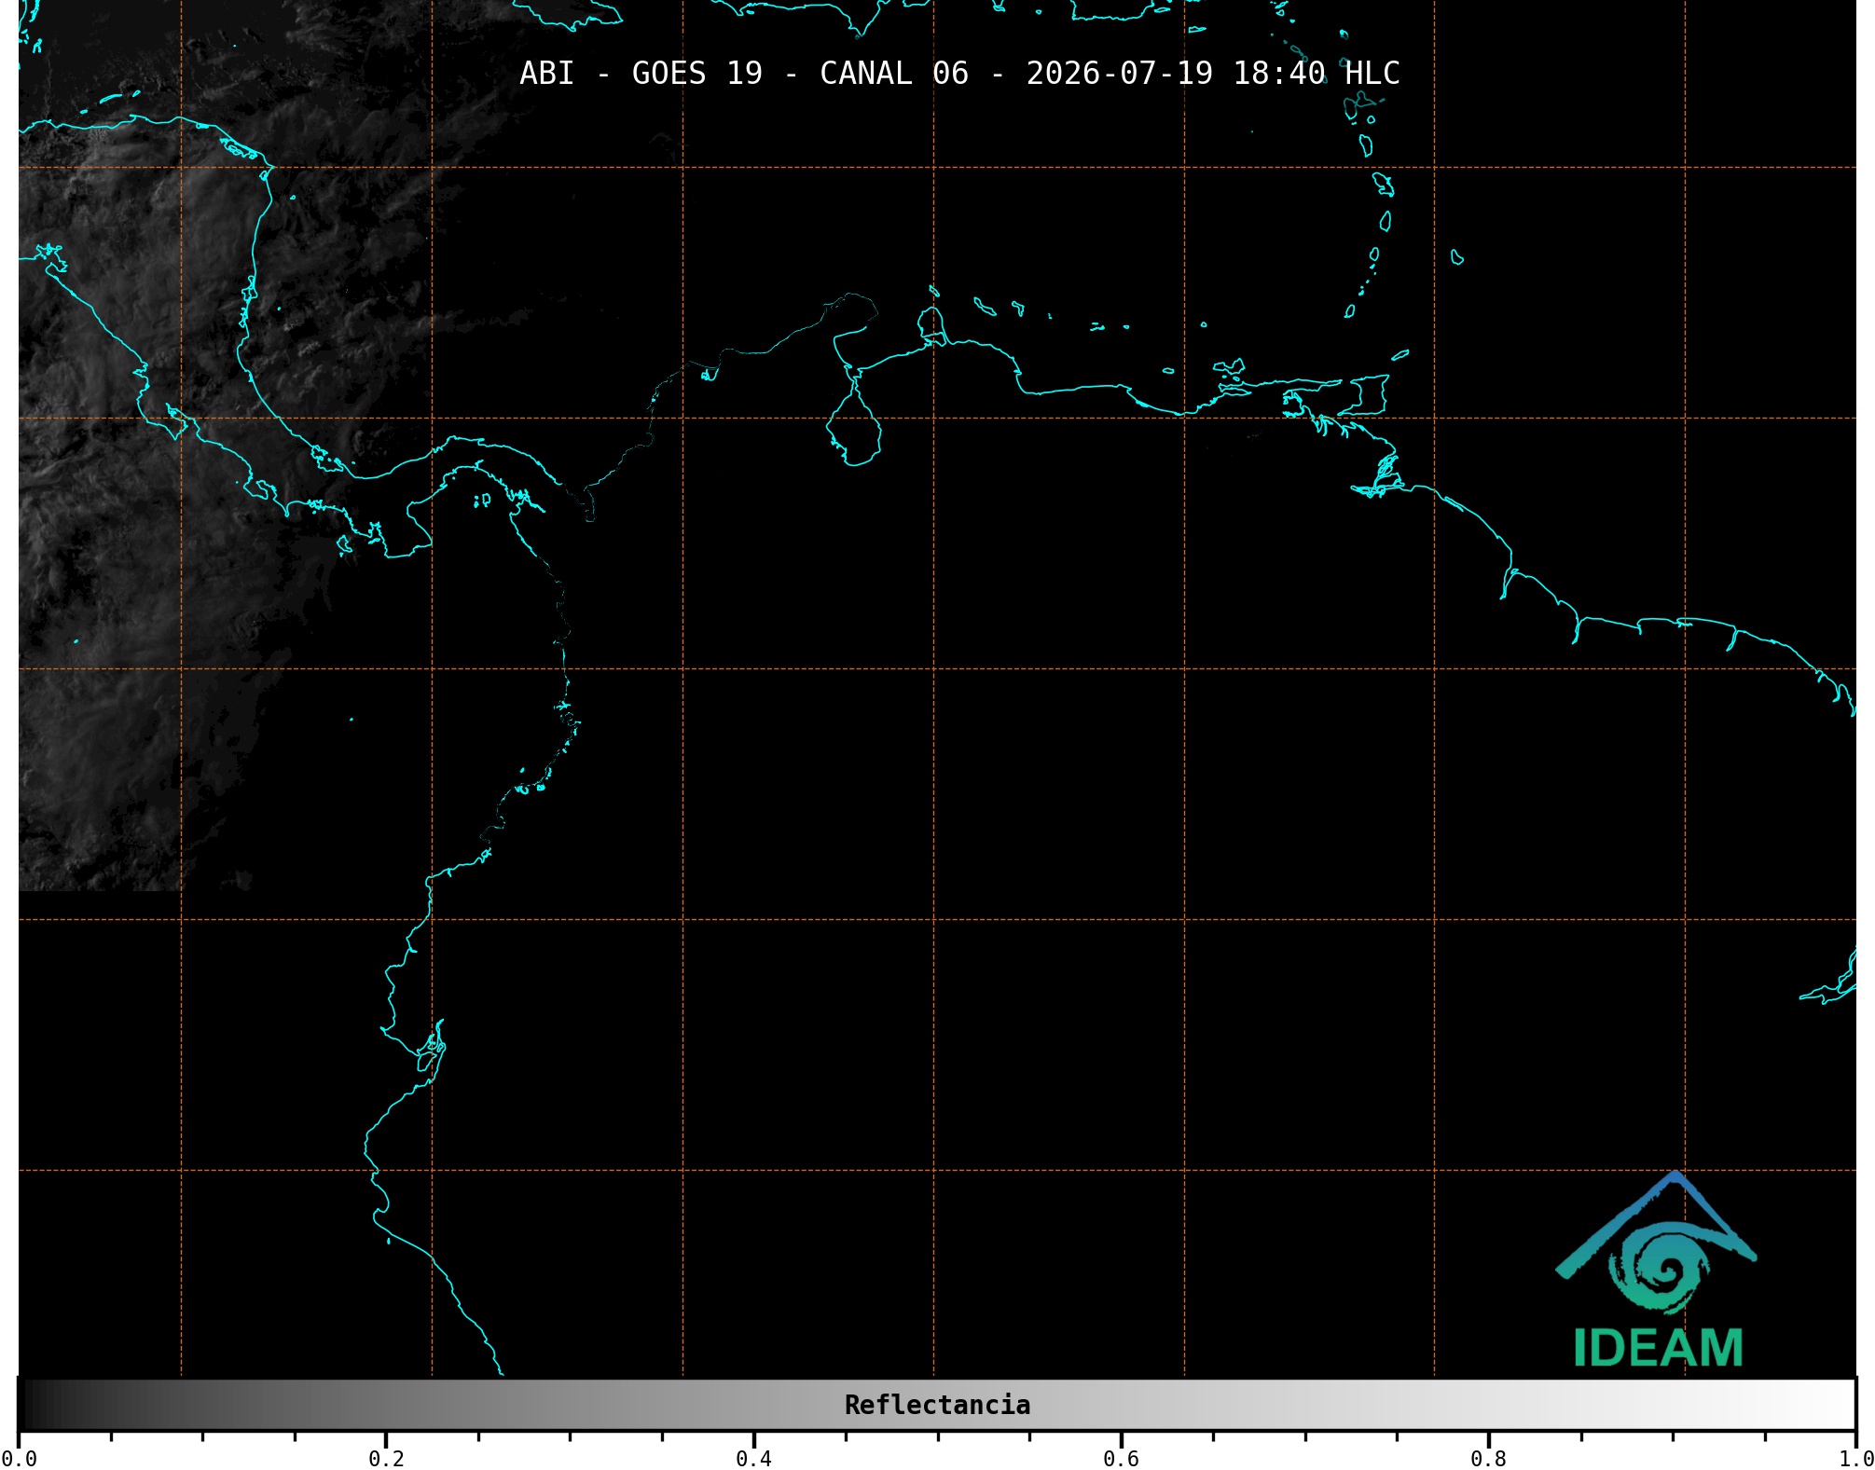Click the 0.0 tick label on colorbar
The height and width of the screenshot is (1470, 1875).
coord(19,1458)
